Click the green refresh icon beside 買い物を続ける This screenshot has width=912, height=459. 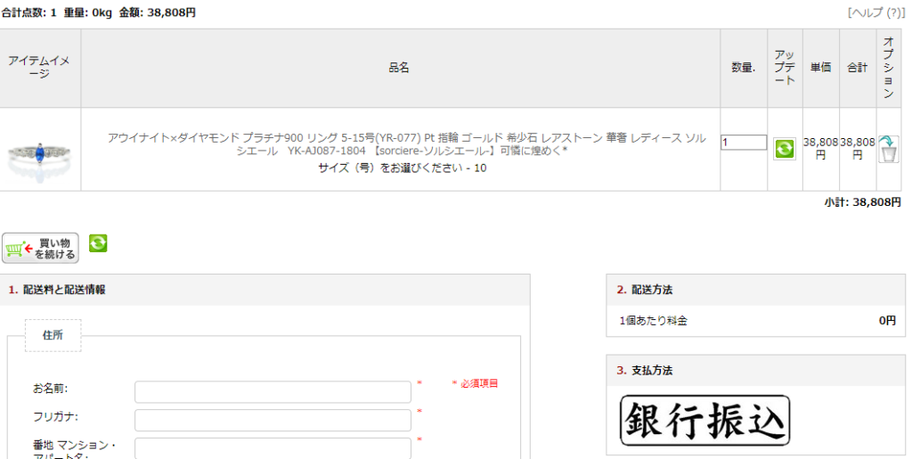pyautogui.click(x=98, y=242)
